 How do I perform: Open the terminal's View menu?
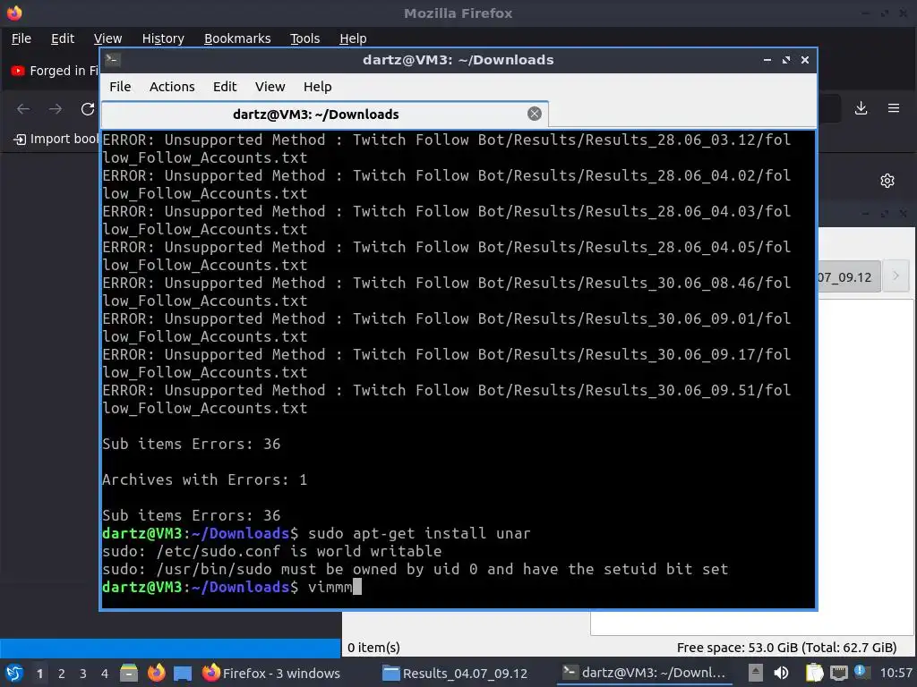coord(270,87)
